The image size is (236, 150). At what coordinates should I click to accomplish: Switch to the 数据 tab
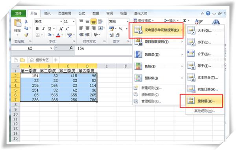[x=96, y=13]
